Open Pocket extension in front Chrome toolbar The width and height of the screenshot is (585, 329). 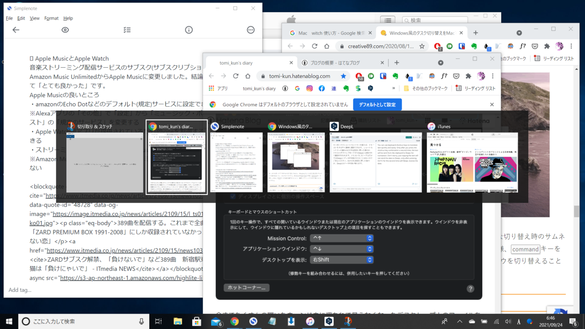(456, 76)
